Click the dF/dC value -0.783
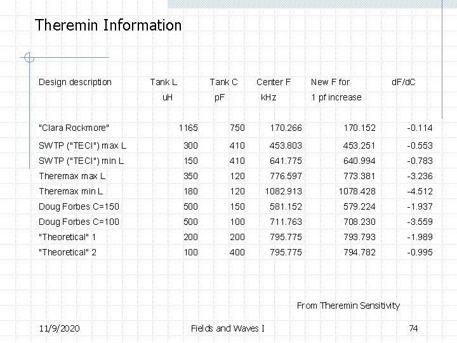The image size is (457, 343). pos(420,161)
